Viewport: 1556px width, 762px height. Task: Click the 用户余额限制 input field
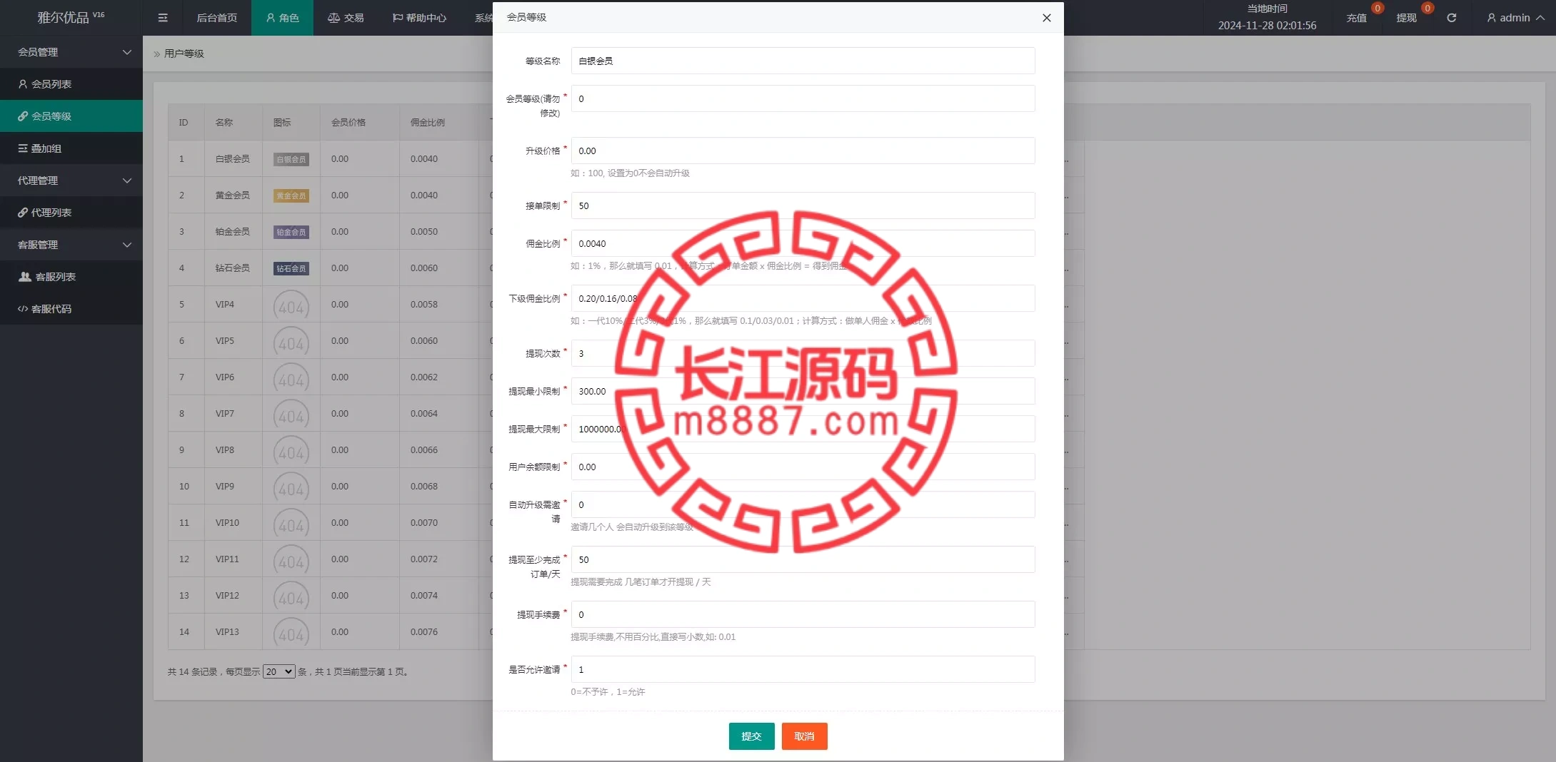click(x=803, y=467)
